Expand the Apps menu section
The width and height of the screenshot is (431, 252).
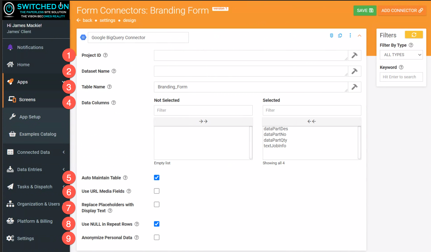(36, 82)
